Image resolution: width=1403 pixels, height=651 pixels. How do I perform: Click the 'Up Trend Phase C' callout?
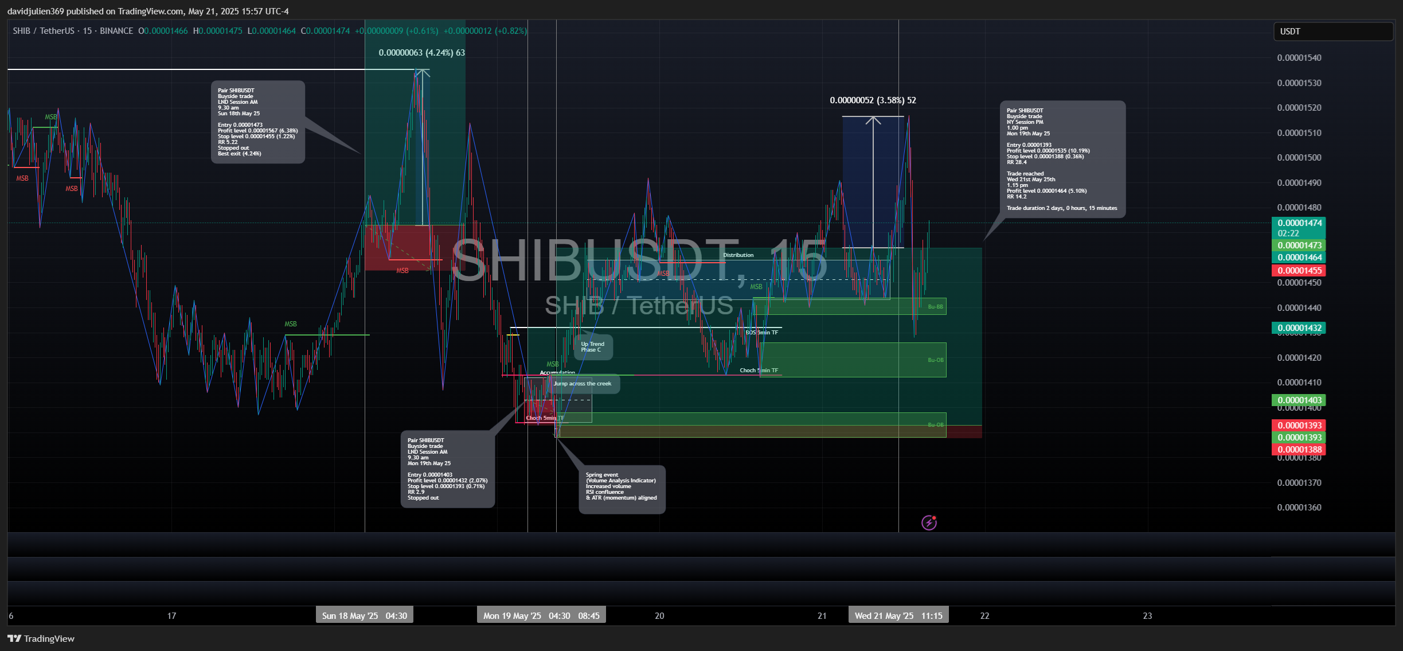[x=593, y=347]
